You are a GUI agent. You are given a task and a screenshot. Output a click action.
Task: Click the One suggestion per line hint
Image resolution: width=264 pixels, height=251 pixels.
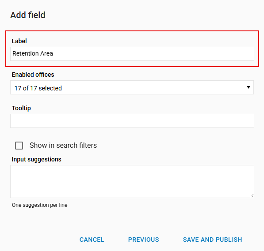pyautogui.click(x=39, y=205)
